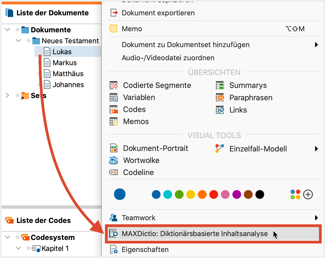Launch the Dokument-Portrait visual tool

pos(155,148)
